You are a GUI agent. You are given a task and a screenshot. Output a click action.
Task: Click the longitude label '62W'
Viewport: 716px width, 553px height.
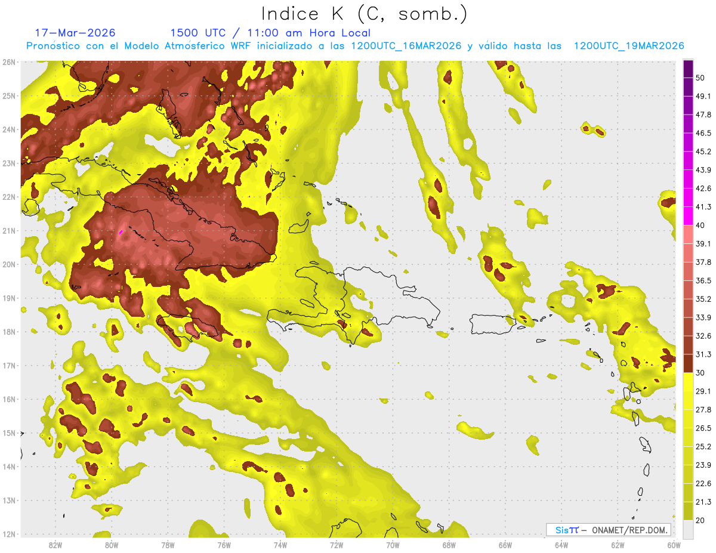point(618,545)
